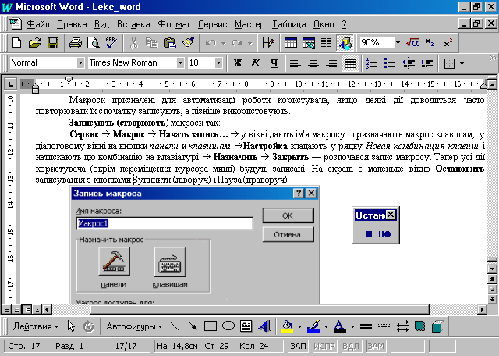Viewport: 499px width, 356px height.
Task: Open the equation editor square root icon
Action: click(x=412, y=43)
